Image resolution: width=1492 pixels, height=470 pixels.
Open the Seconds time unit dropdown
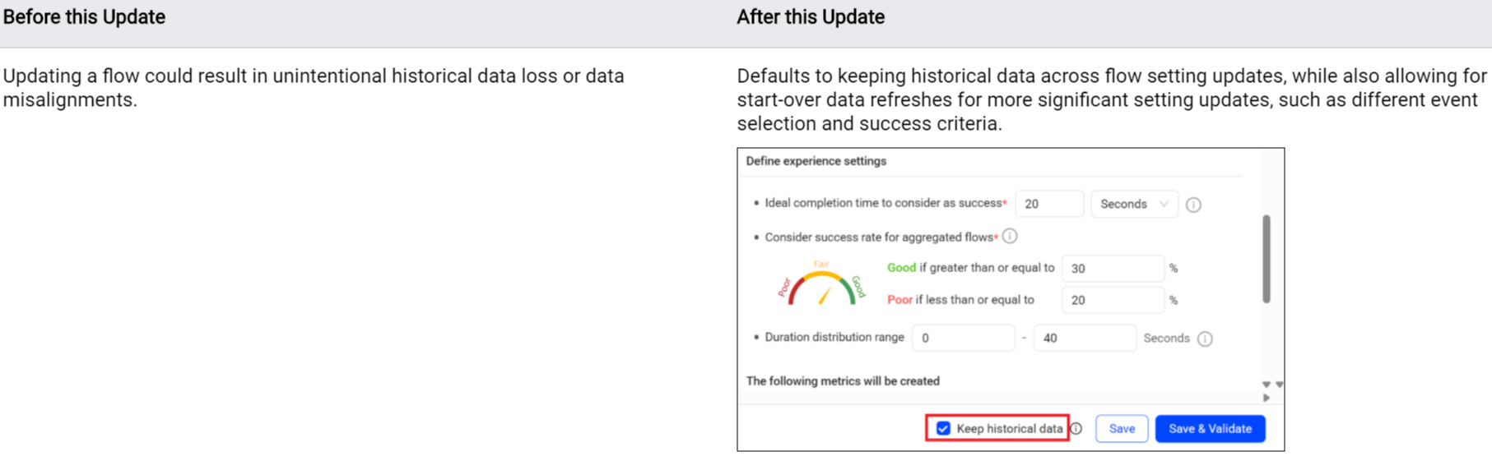(x=1133, y=204)
